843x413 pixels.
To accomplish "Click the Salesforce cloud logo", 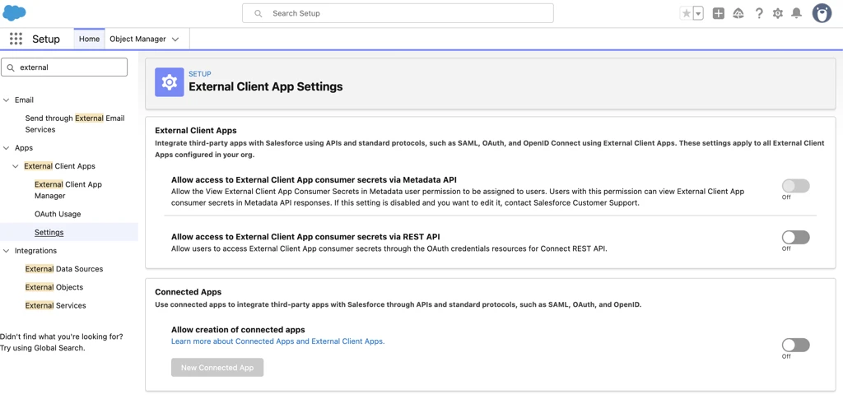I will click(x=15, y=13).
